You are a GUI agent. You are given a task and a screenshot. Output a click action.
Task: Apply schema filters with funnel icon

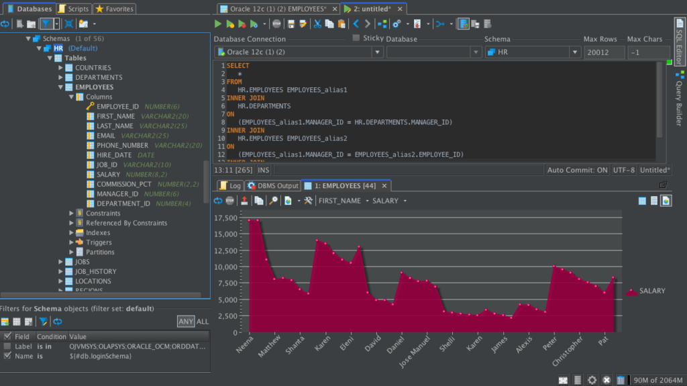click(43, 322)
